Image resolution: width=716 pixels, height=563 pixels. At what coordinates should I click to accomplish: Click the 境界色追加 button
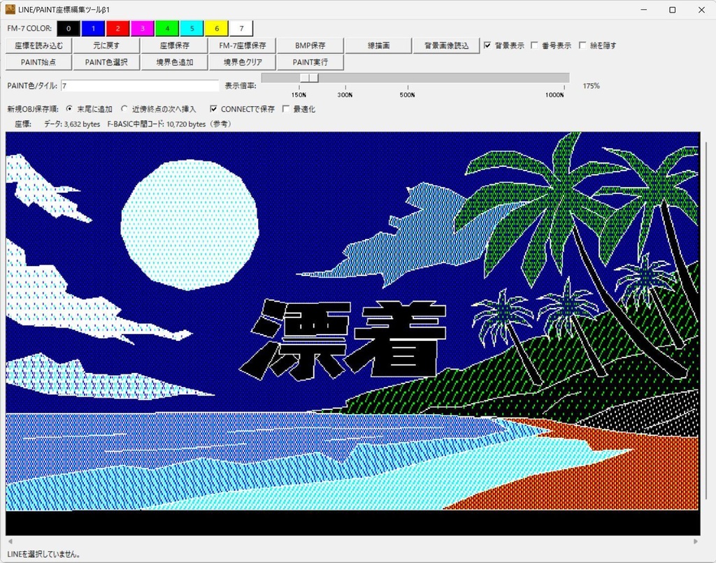pos(174,62)
